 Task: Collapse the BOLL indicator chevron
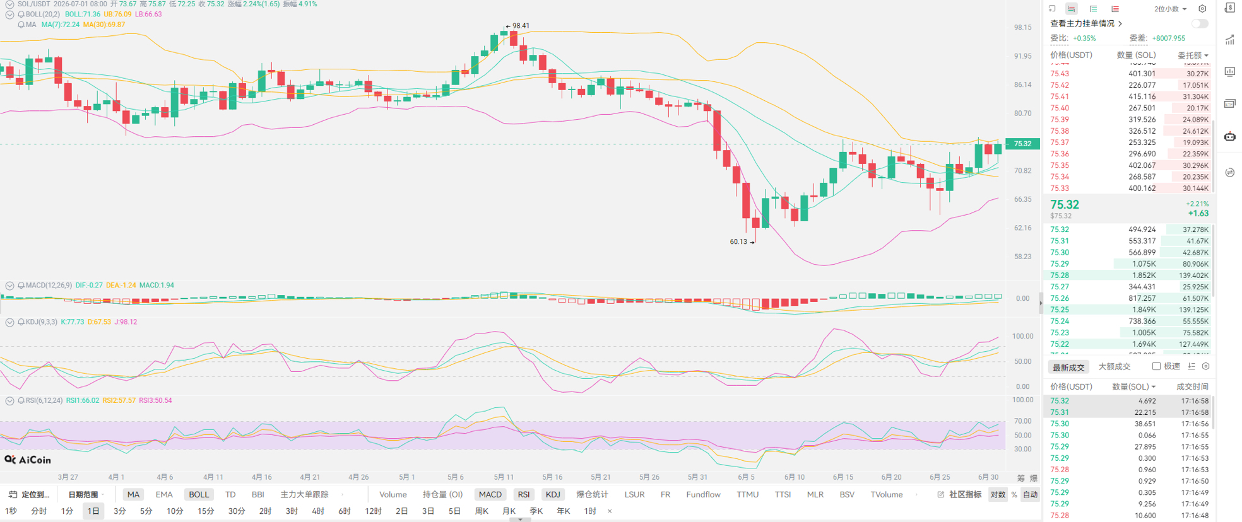[x=9, y=14]
